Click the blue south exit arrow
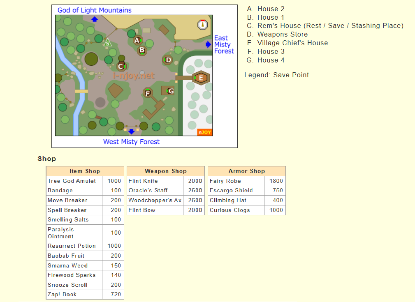The width and height of the screenshot is (415, 302). (x=131, y=131)
